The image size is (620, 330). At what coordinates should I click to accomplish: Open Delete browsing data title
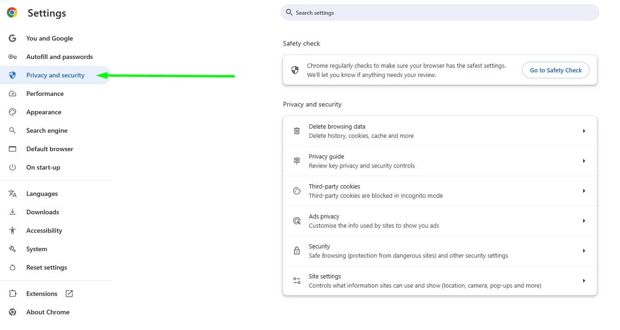337,126
